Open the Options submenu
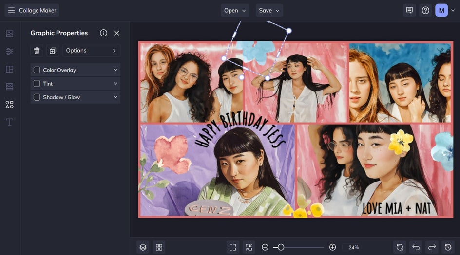Image resolution: width=460 pixels, height=255 pixels. [x=91, y=51]
